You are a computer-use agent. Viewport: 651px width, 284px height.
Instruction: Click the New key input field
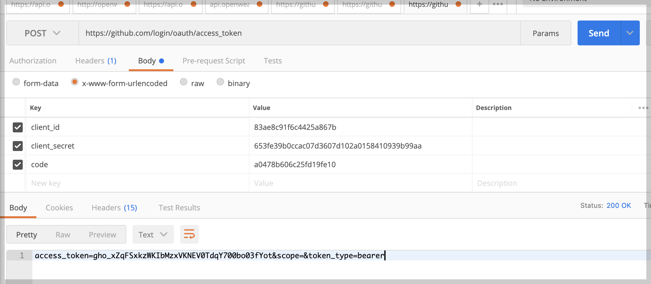pyautogui.click(x=138, y=183)
